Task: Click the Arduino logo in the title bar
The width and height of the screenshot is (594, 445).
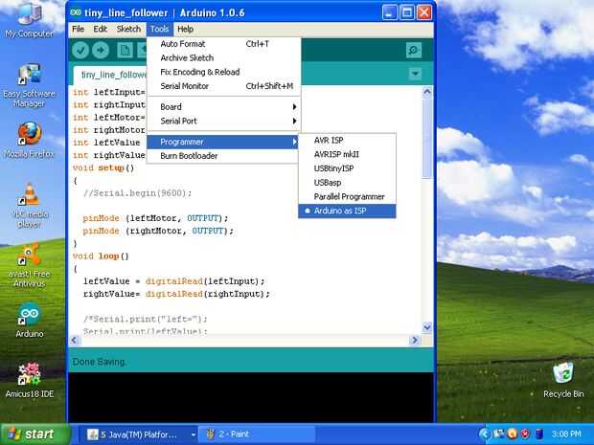Action: [76, 12]
